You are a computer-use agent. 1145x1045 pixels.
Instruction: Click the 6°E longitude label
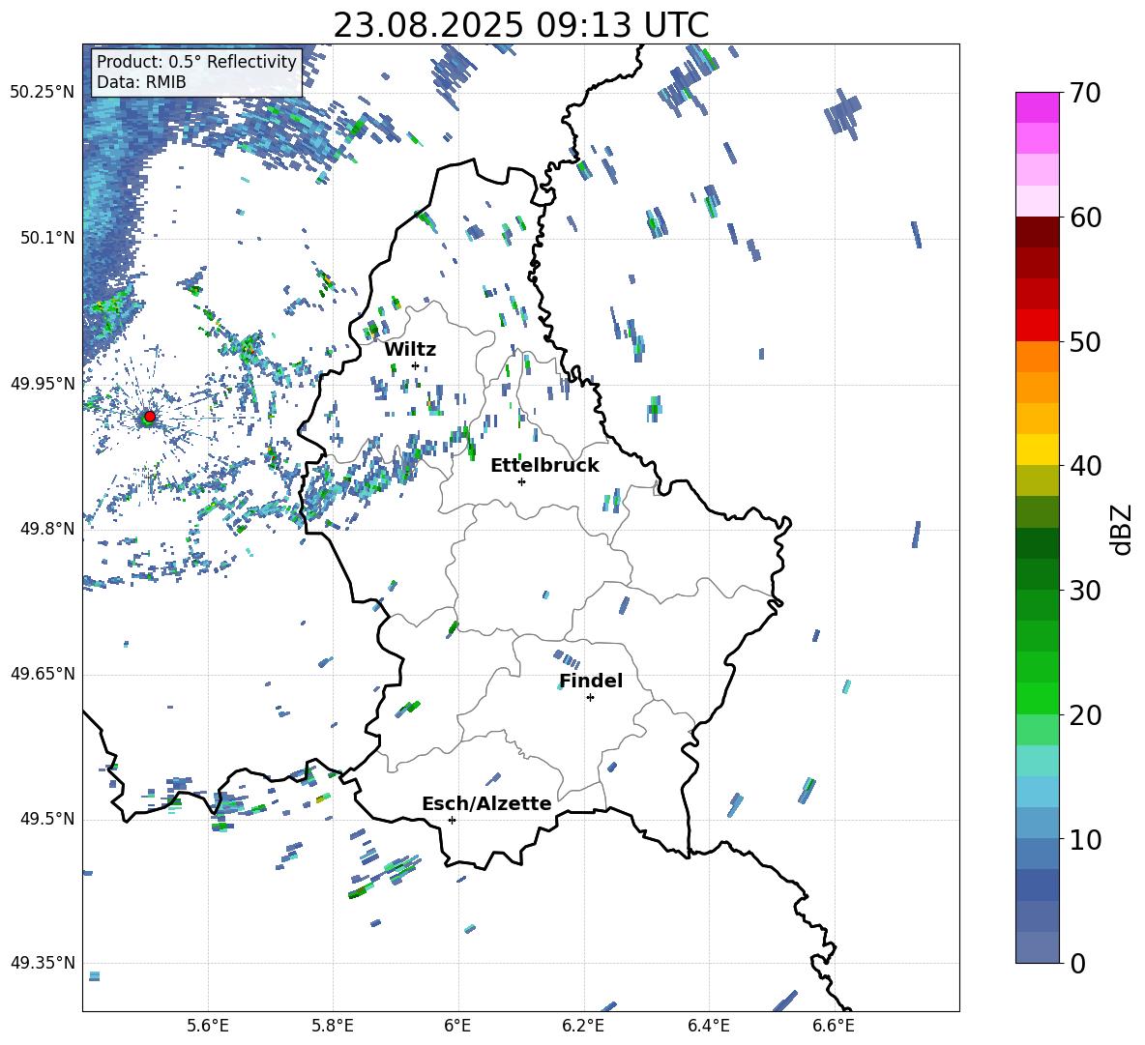(457, 1026)
